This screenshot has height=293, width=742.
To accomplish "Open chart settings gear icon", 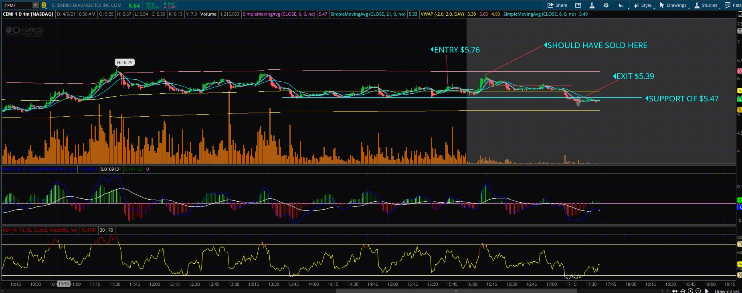I will click(606, 5).
